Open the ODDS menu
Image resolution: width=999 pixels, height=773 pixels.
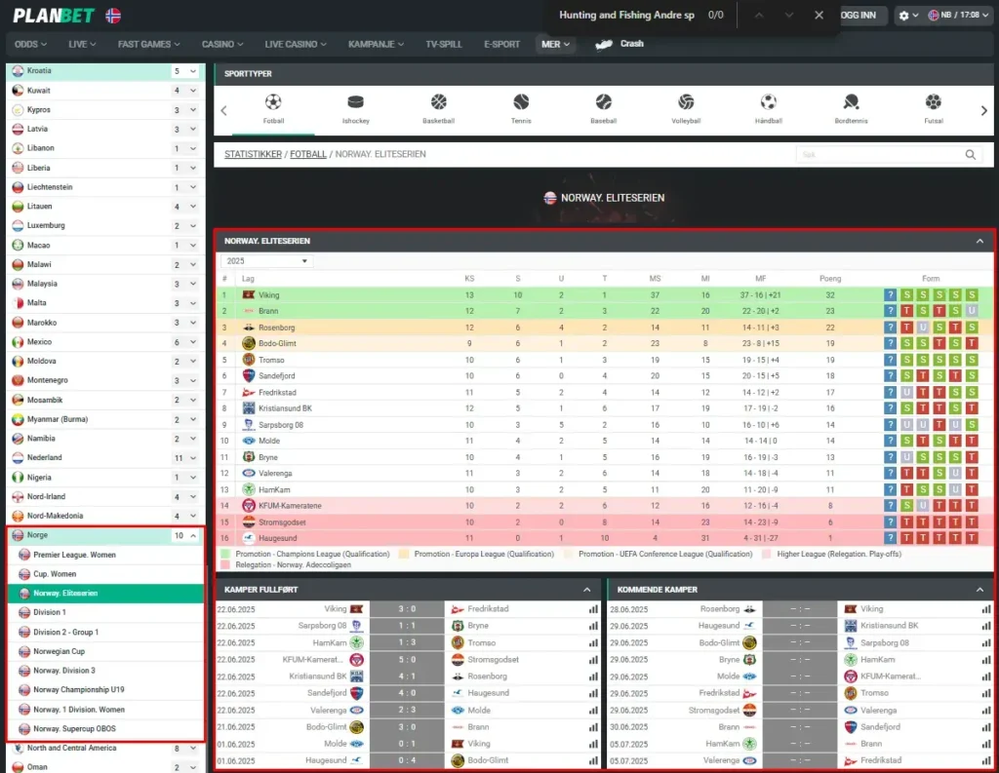point(30,44)
